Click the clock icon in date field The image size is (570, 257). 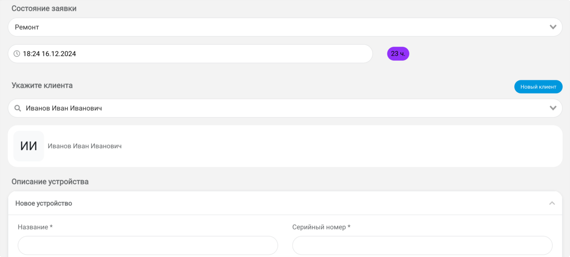[x=17, y=54]
